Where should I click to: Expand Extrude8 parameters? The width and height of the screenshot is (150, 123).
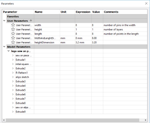(x=13, y=103)
